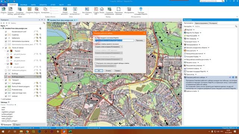Screen dimensions: 239x134
Task: Click the map options icon beside Geodata from data.nextgis.com
Action: (40, 28)
